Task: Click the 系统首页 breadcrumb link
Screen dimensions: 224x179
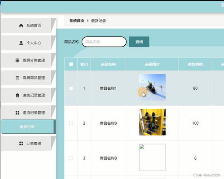Action: [77, 21]
